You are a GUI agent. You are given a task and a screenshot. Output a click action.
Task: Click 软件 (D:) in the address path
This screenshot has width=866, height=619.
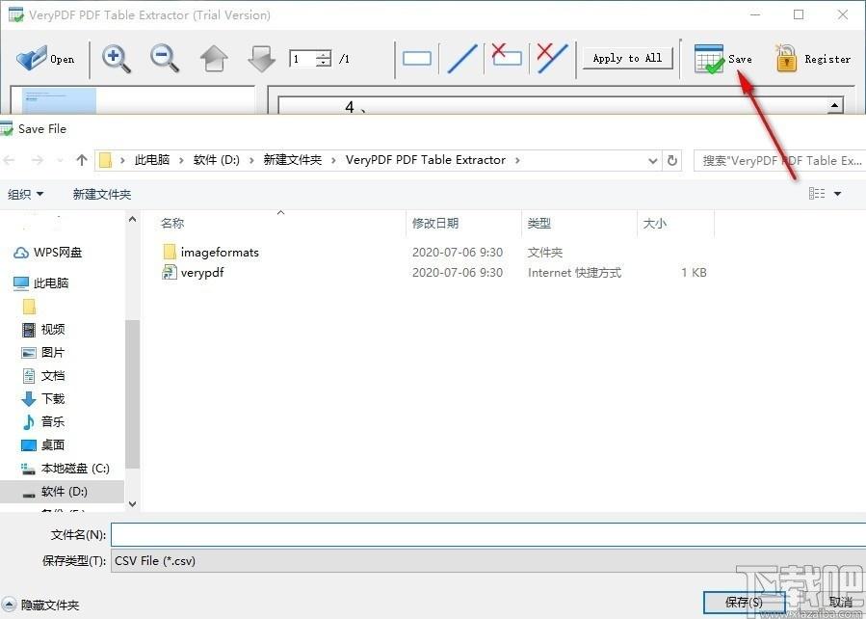click(x=217, y=160)
